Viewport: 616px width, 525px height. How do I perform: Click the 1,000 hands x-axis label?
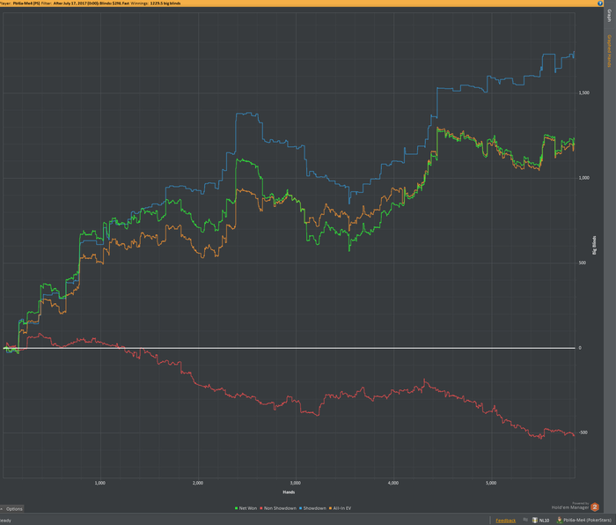[100, 483]
